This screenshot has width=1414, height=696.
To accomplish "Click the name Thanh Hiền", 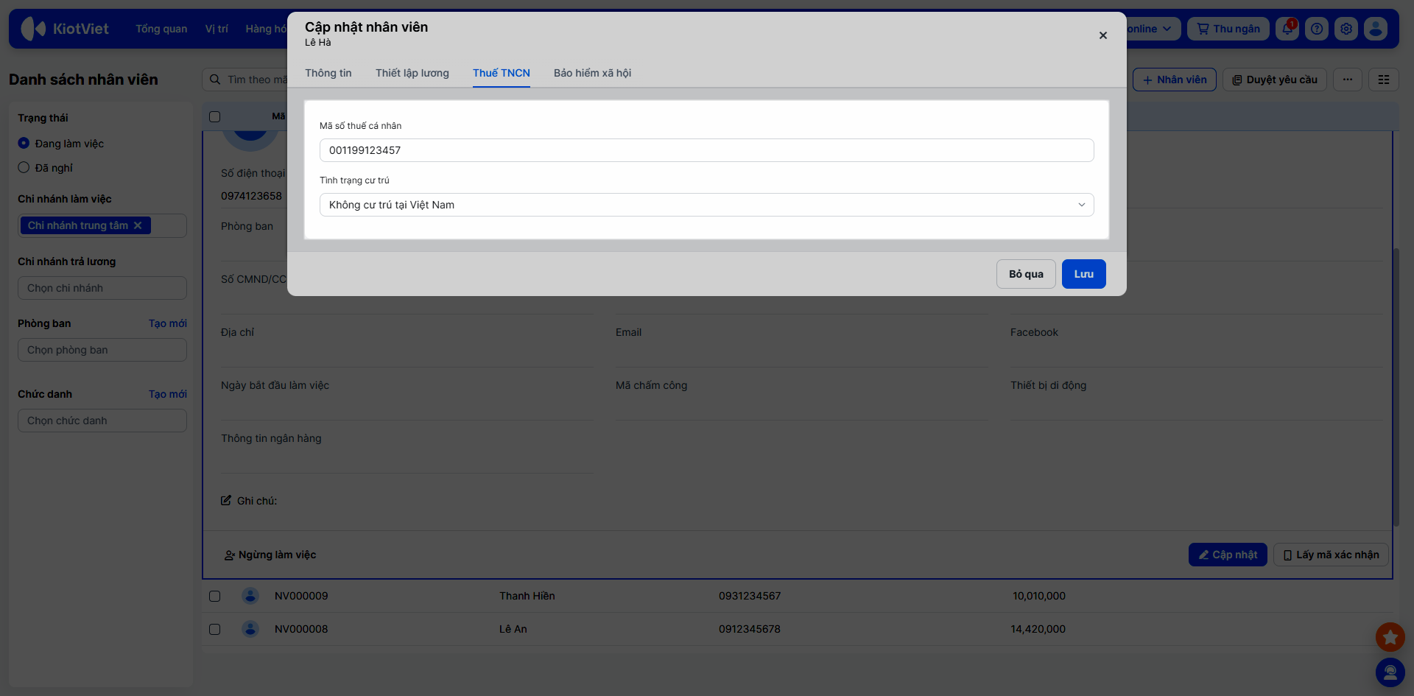I will tap(527, 596).
